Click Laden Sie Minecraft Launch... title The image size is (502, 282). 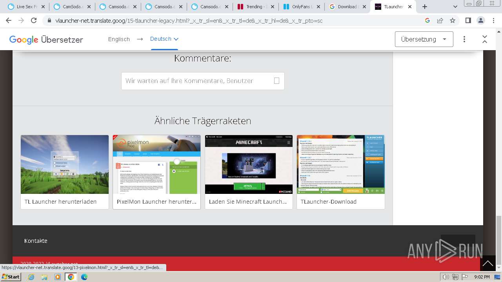tap(248, 202)
